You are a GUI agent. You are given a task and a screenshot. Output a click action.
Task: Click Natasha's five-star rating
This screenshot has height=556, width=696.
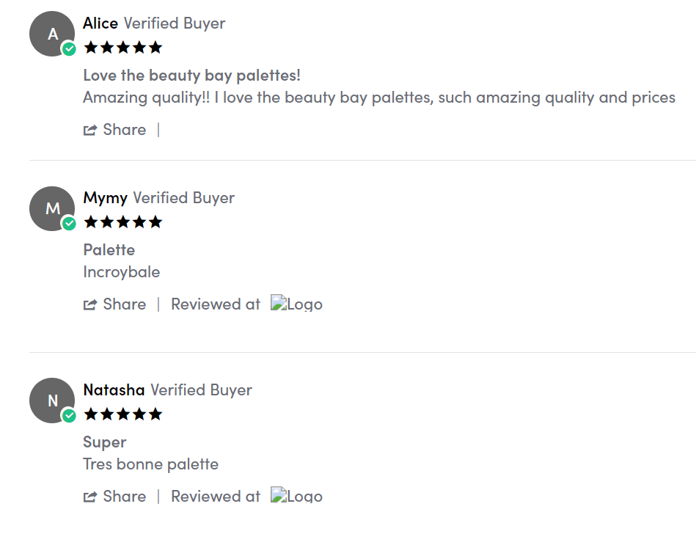(x=122, y=414)
